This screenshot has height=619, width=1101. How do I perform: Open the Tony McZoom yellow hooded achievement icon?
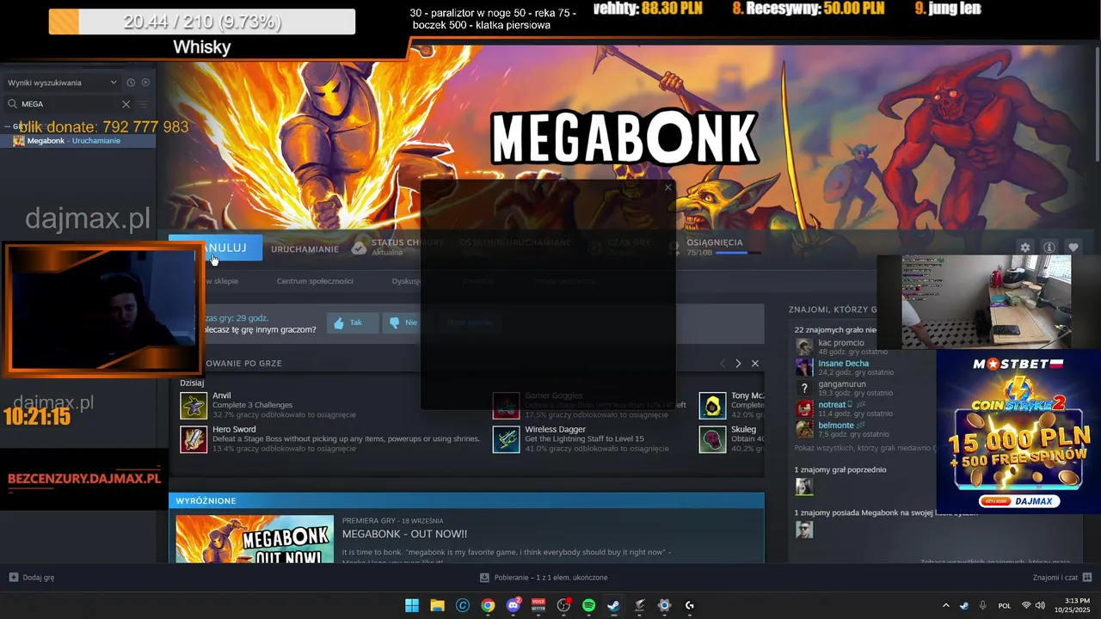[x=712, y=405]
